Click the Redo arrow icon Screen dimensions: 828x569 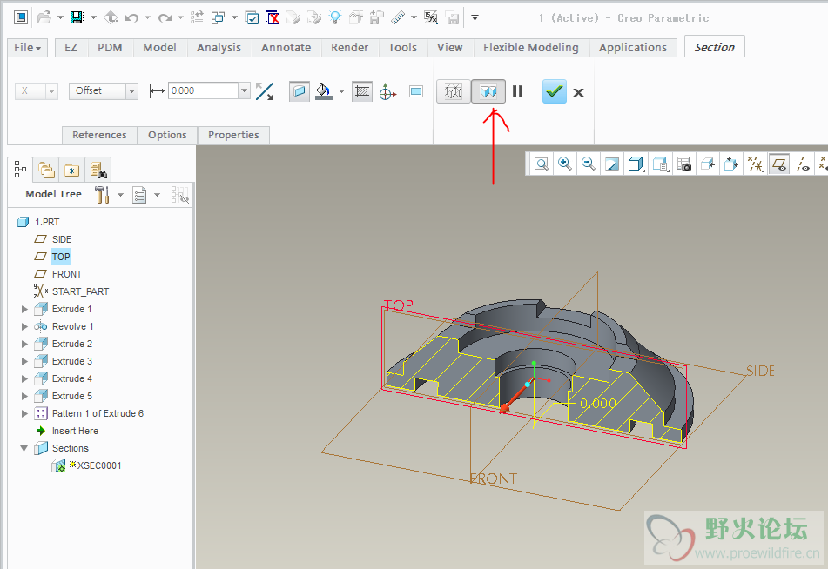[x=165, y=18]
